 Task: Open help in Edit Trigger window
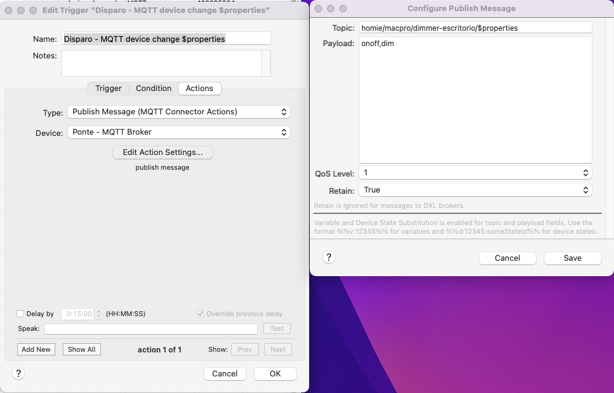(x=18, y=373)
